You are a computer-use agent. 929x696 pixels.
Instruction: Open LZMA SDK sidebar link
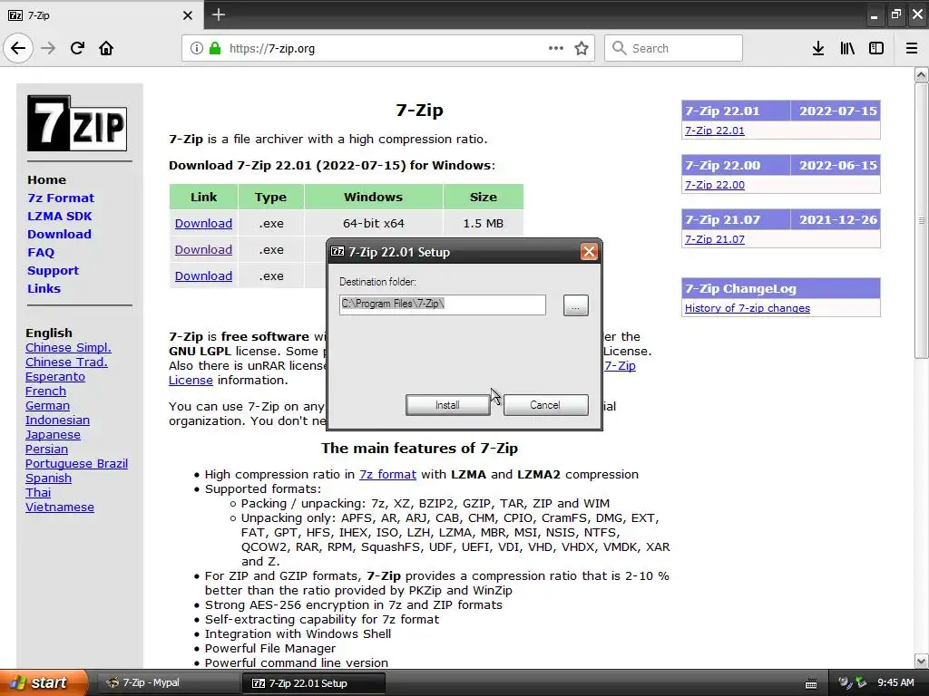coord(59,216)
